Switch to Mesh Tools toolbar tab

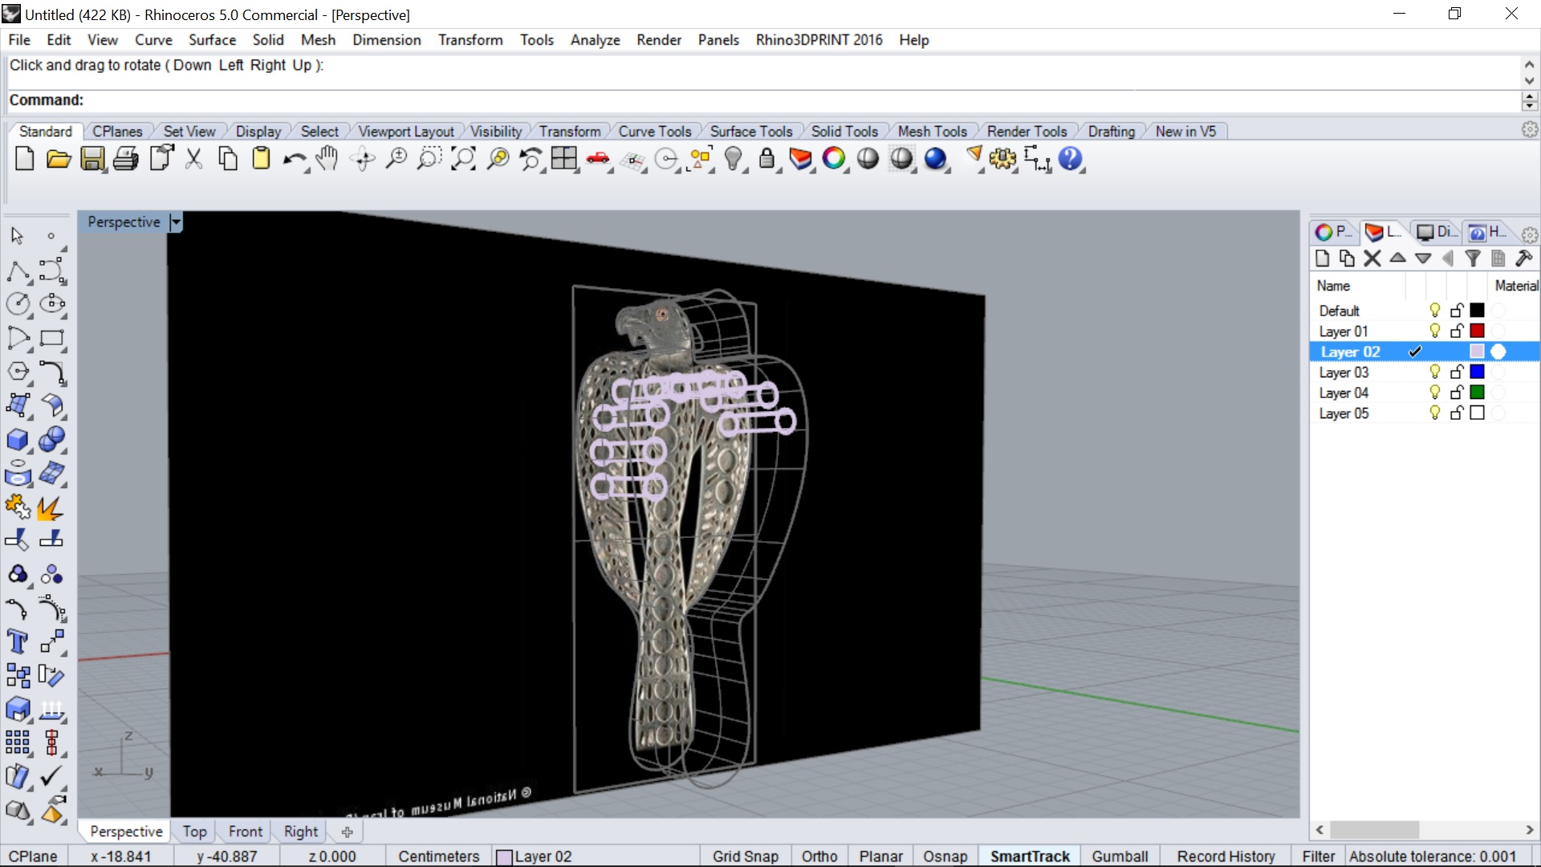point(932,131)
